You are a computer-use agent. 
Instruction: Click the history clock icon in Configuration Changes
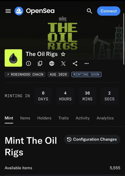(x=69, y=139)
